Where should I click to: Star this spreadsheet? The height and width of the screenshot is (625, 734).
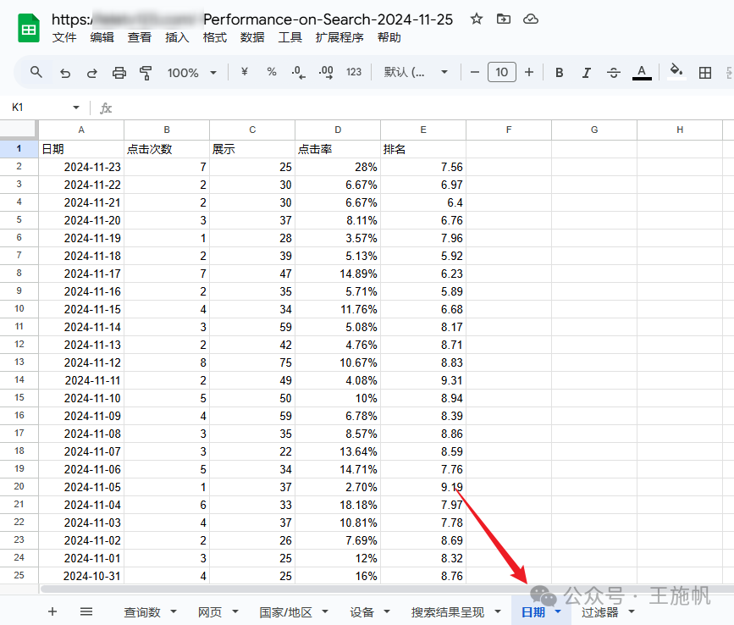477,19
